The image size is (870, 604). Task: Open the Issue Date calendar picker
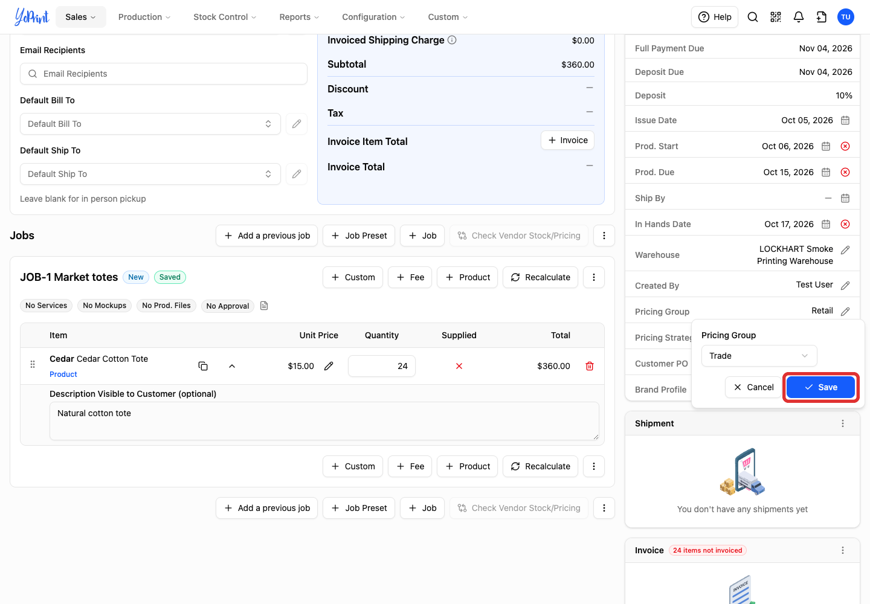(x=845, y=120)
